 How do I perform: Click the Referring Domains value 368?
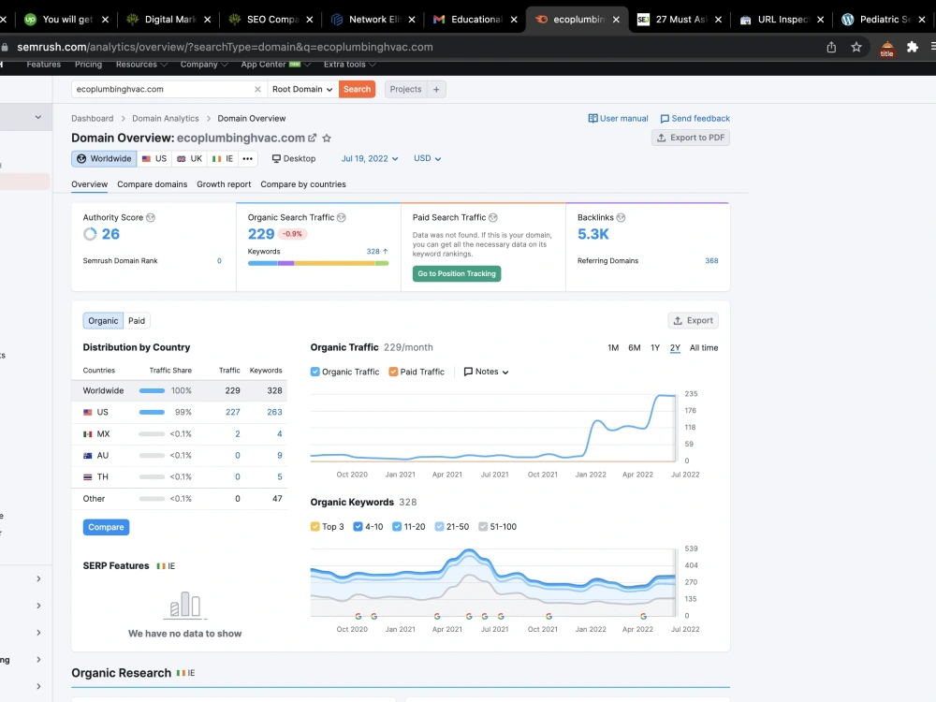[711, 261]
